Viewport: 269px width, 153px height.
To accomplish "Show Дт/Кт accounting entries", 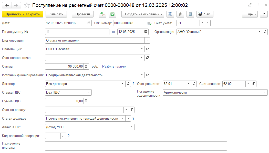I will (x=102, y=14).
